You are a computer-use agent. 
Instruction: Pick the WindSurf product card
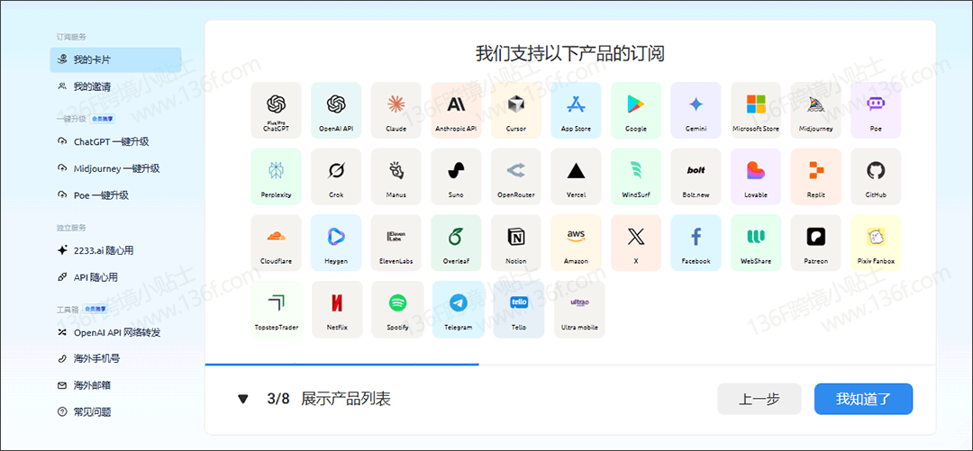tap(636, 176)
